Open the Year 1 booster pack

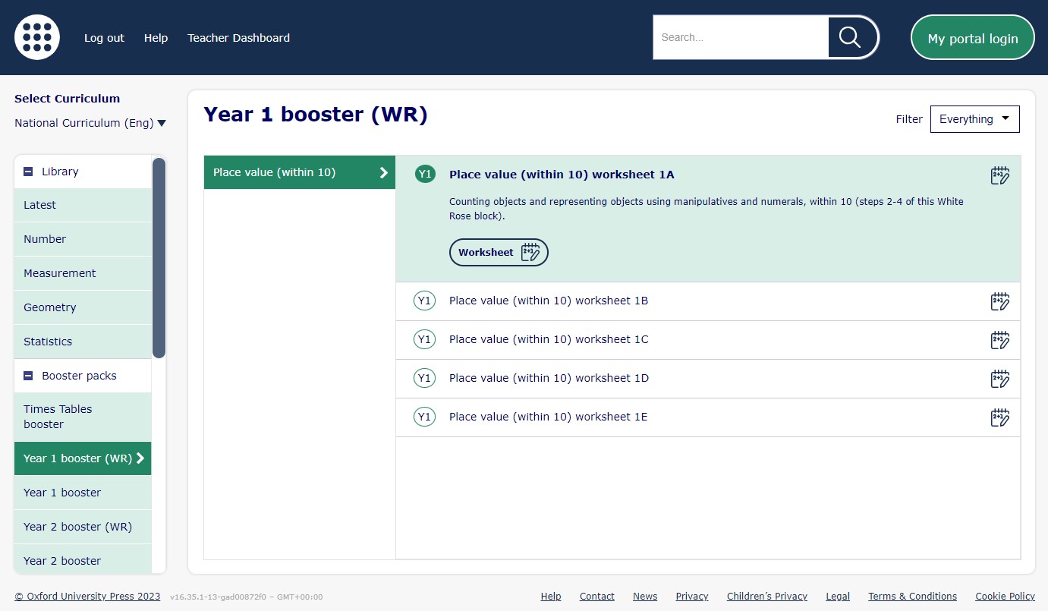tap(83, 493)
